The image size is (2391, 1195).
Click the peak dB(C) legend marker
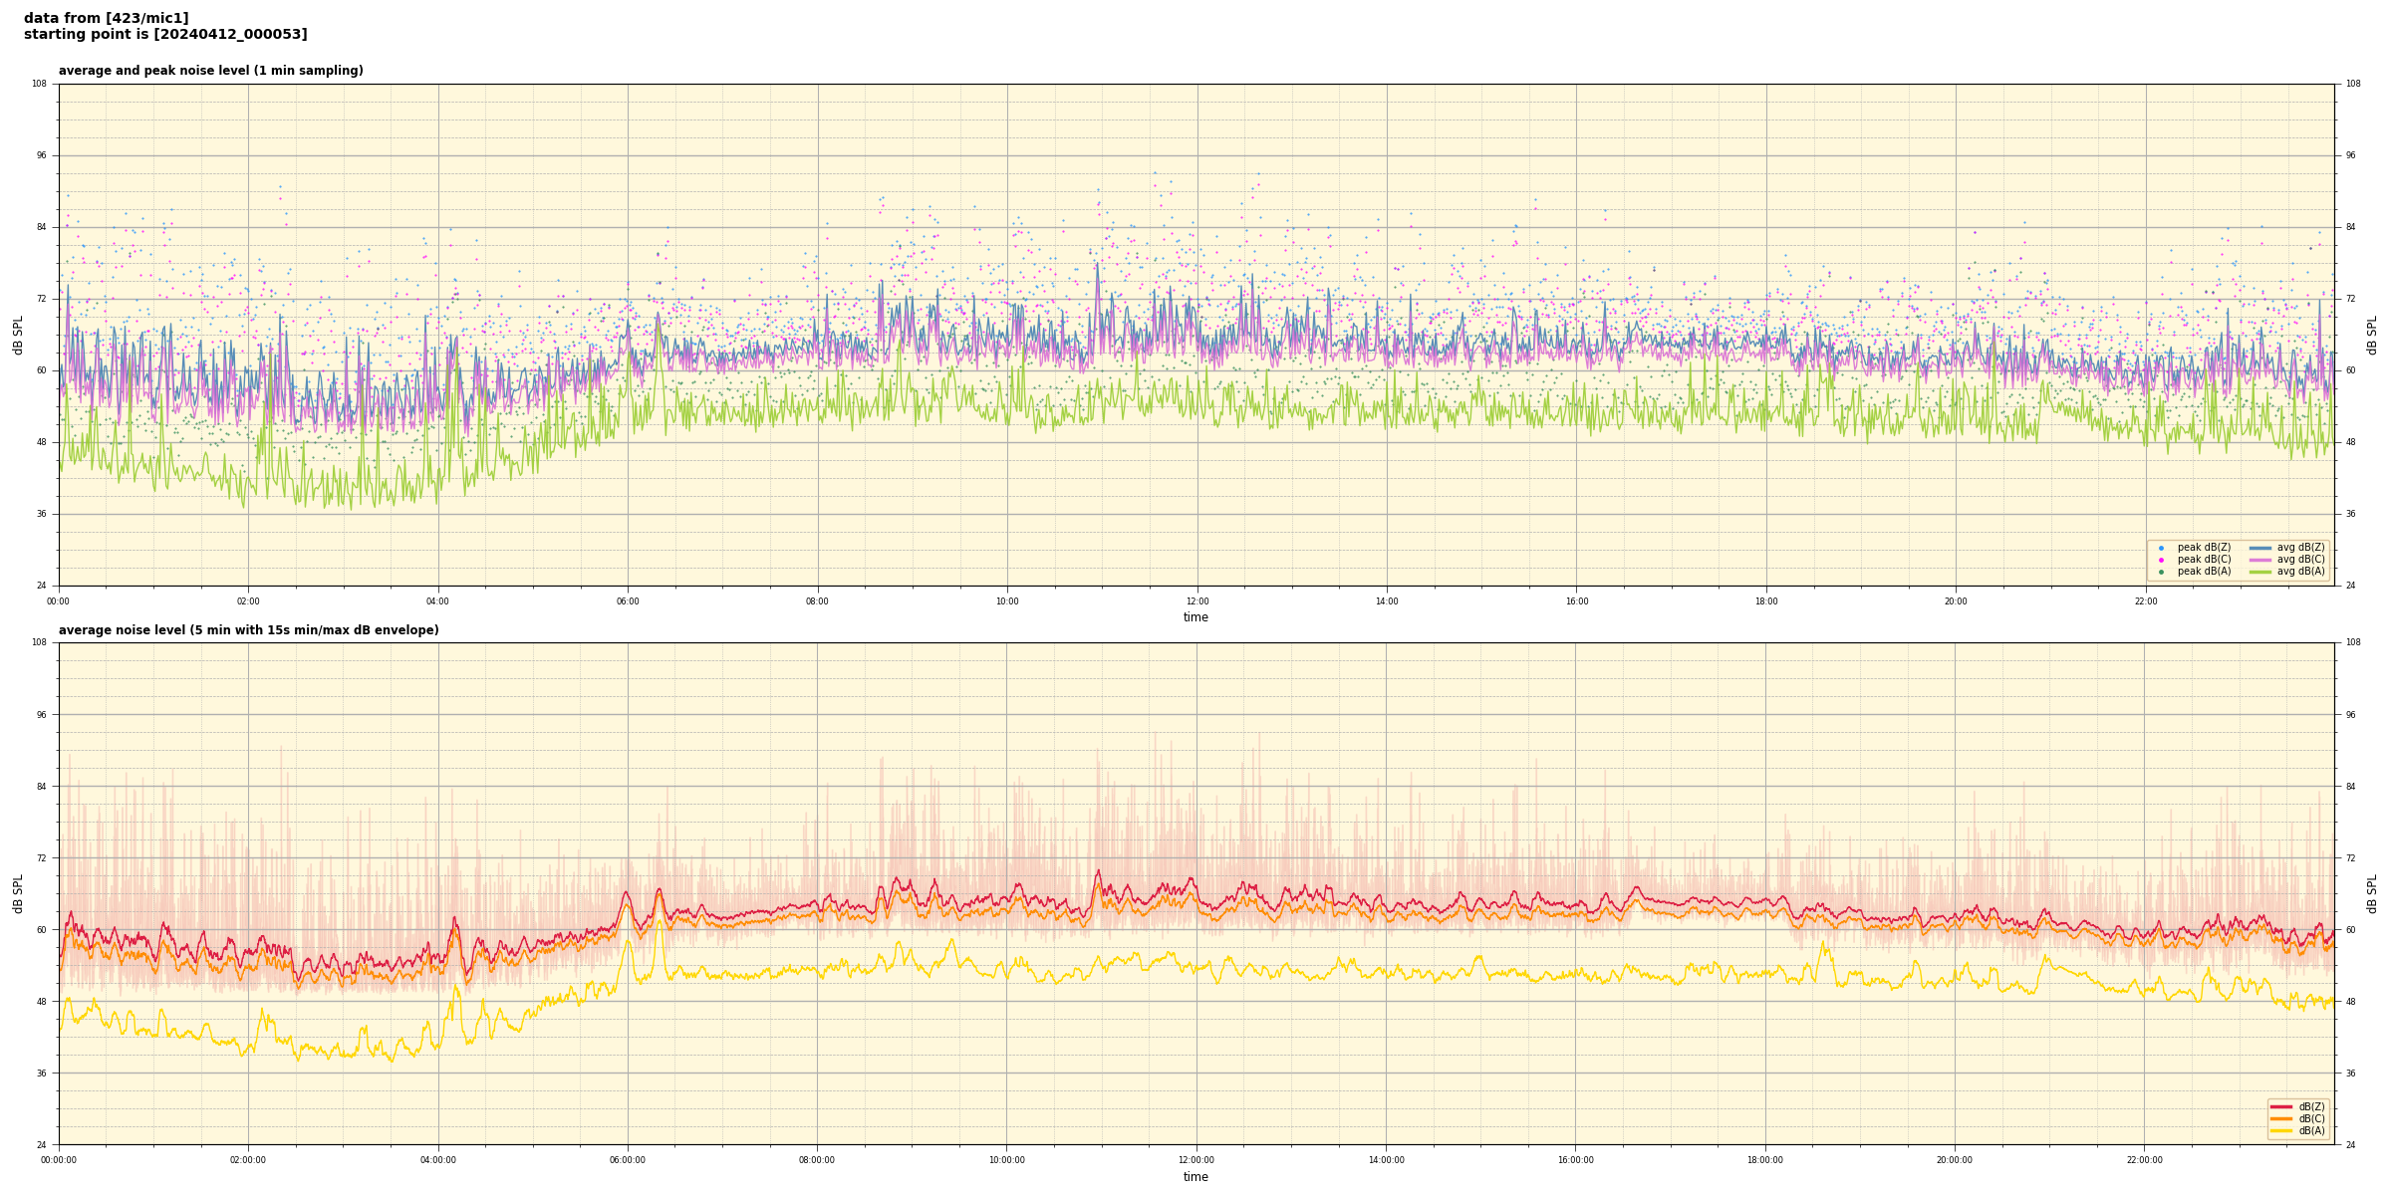tap(2161, 560)
